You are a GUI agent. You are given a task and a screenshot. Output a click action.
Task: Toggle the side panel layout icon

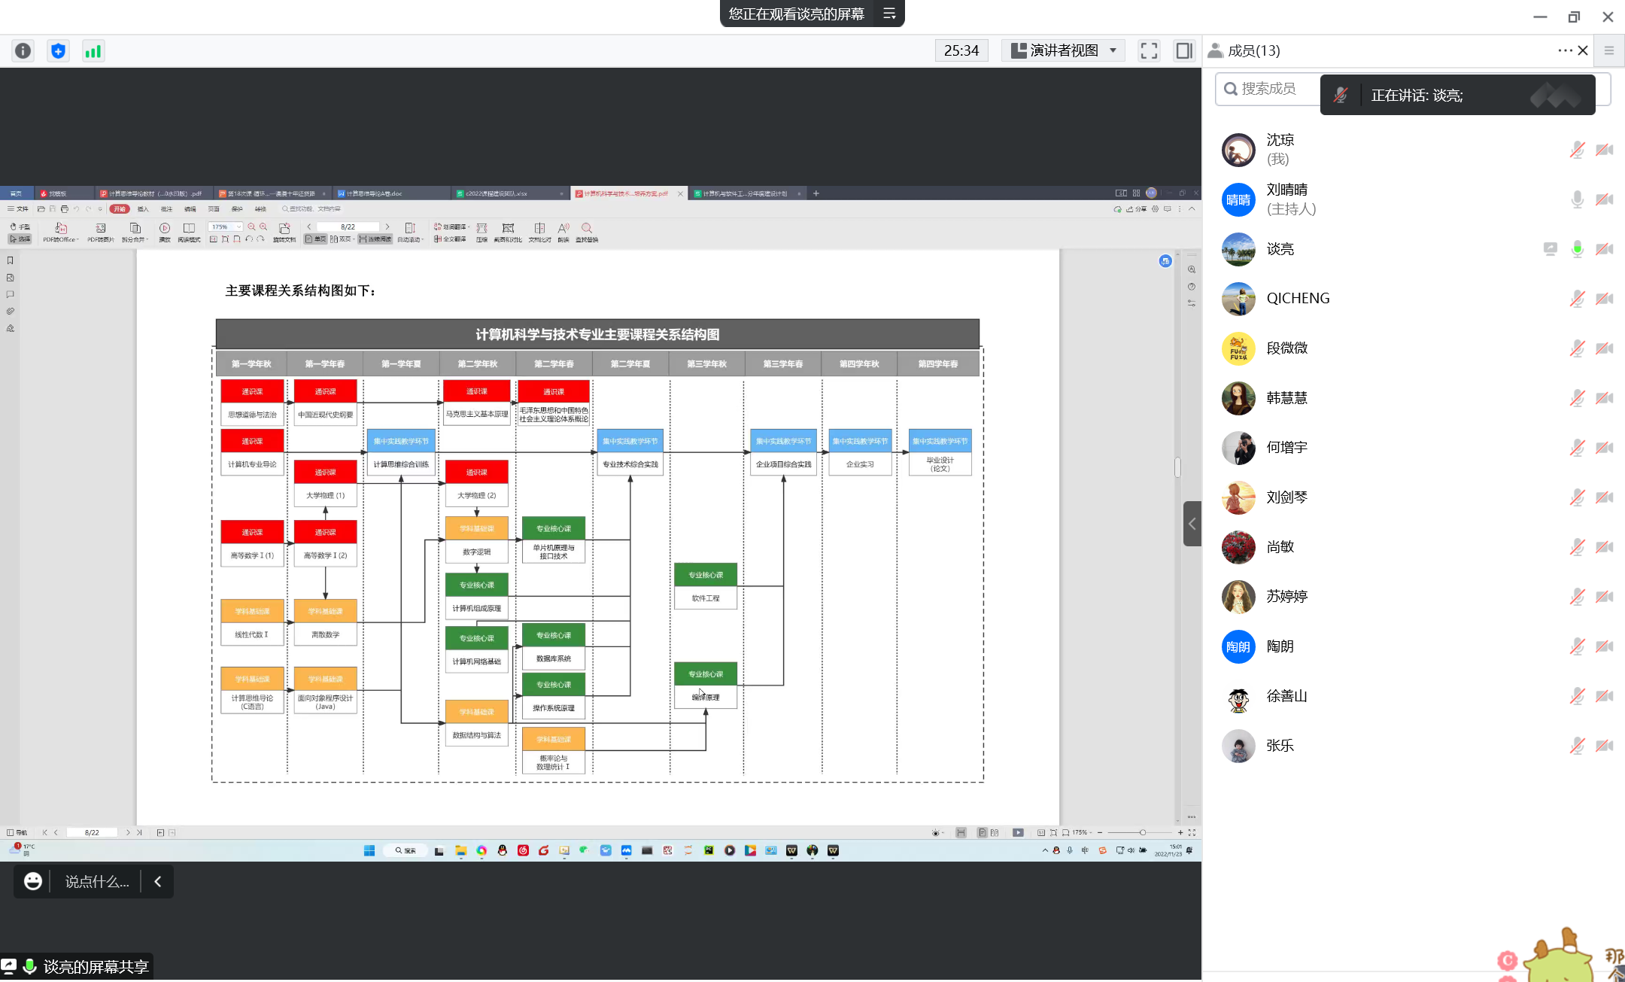[x=1183, y=50]
